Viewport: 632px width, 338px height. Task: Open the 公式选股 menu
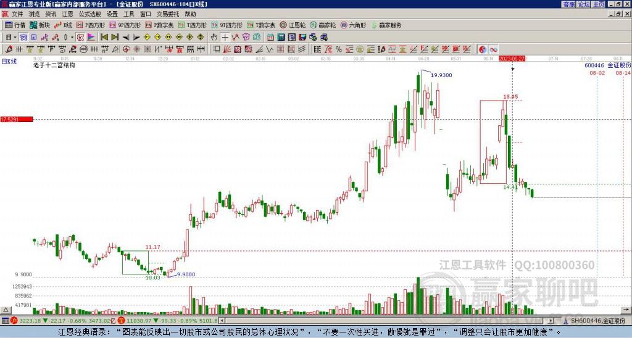click(x=90, y=14)
